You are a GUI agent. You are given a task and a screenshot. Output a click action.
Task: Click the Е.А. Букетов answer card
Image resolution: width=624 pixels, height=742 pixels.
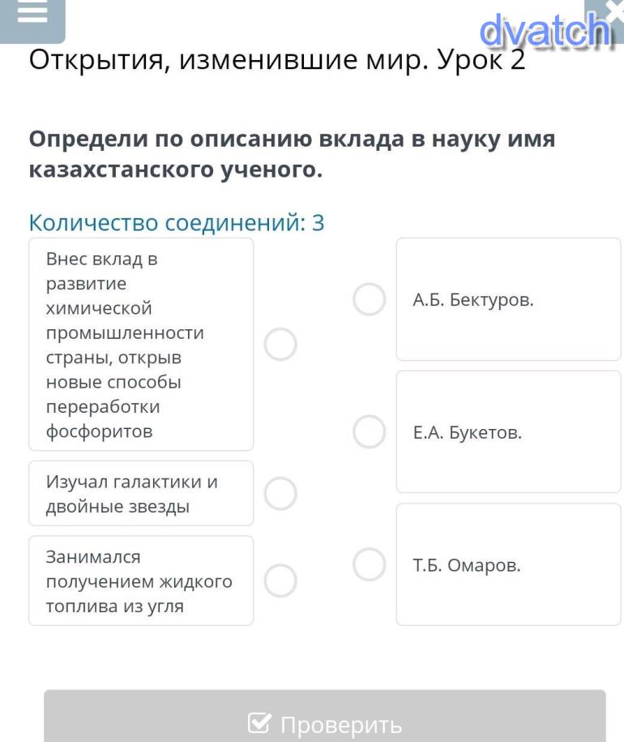coord(508,431)
